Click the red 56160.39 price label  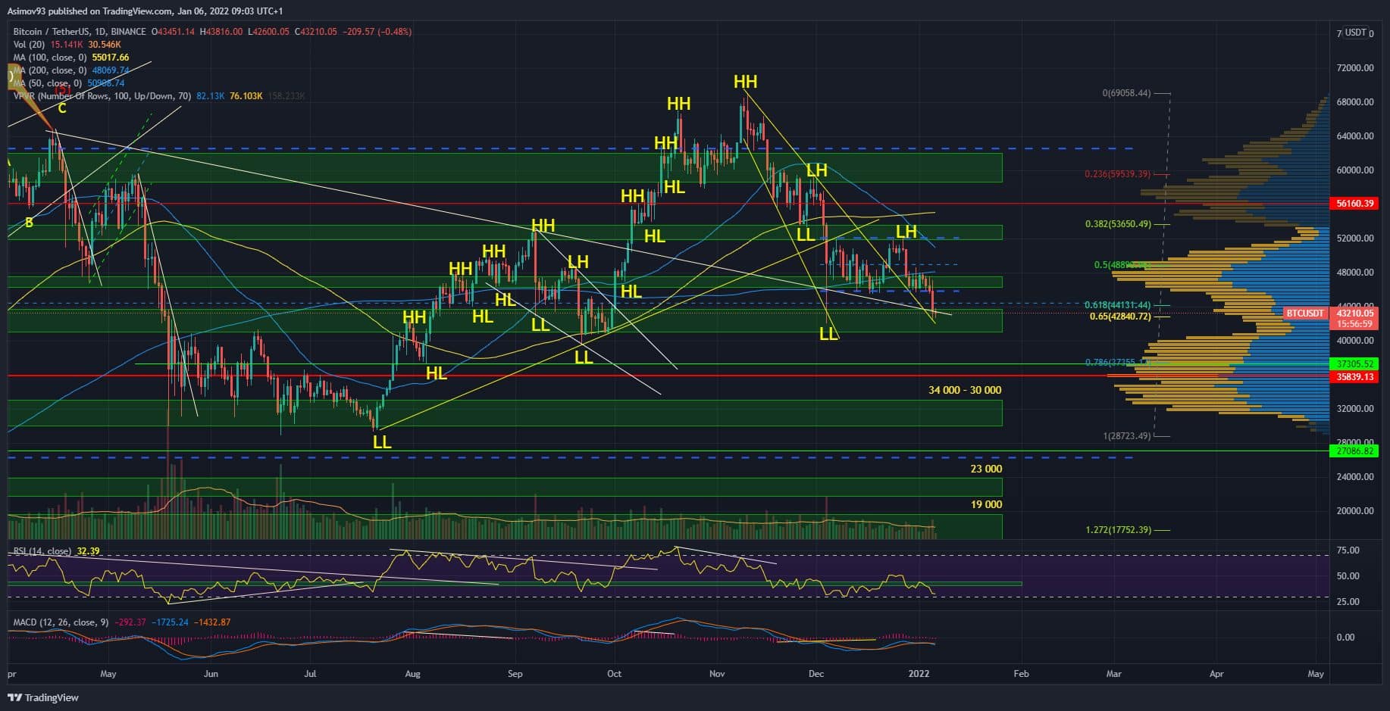(x=1354, y=204)
